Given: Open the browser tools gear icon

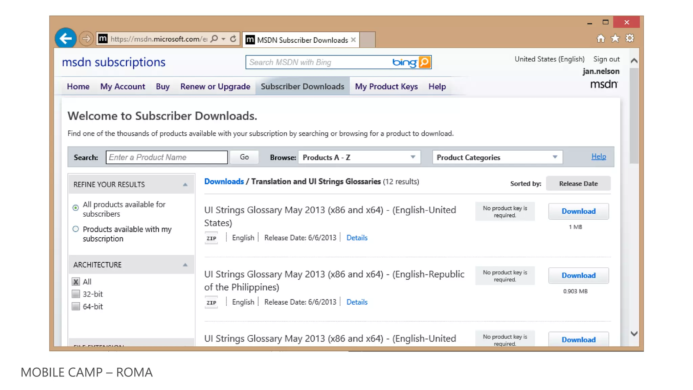Looking at the screenshot, I should [630, 38].
